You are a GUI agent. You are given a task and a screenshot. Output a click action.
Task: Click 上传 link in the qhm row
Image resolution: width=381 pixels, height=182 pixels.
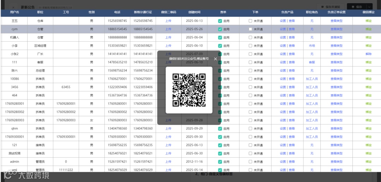[x=168, y=128]
